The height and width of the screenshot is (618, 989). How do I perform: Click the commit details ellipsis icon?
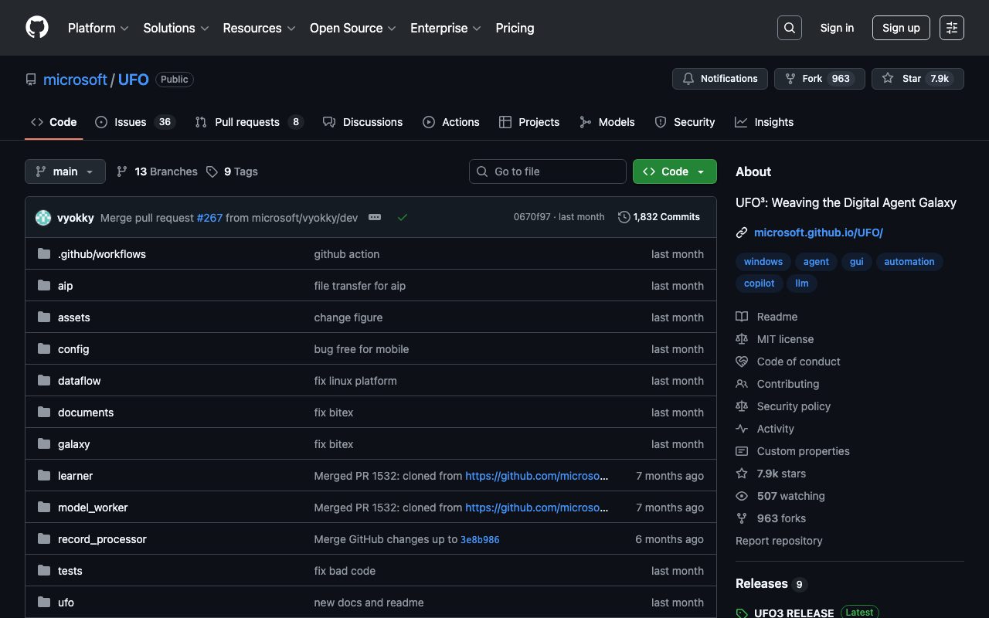click(x=375, y=218)
